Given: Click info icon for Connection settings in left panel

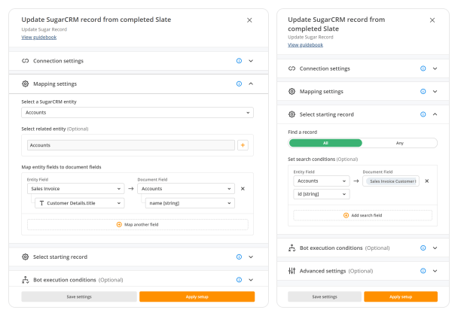Looking at the screenshot, I should [239, 61].
